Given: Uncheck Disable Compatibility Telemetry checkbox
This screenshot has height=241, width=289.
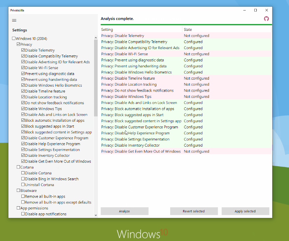Looking at the screenshot, I should [23, 56].
